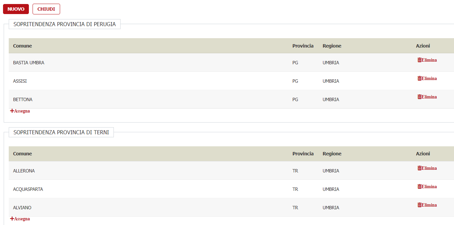Click plus icon under Terni table
Viewport: 454px width, 225px height.
12,219
